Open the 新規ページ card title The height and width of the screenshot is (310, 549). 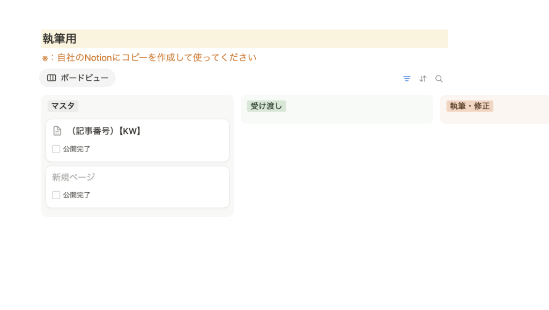click(73, 177)
